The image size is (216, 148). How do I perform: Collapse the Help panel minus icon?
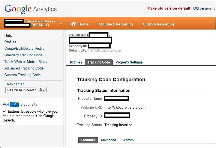(61, 35)
